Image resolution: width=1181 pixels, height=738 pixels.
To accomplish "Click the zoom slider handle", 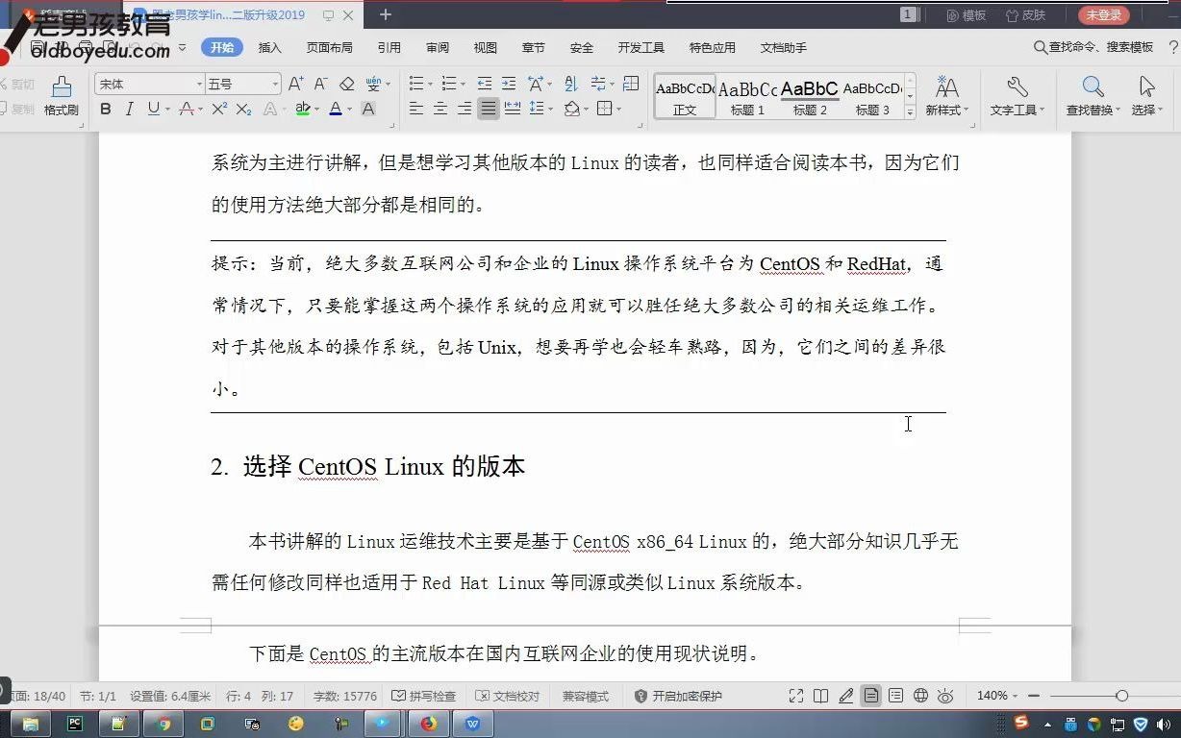I will pos(1121,695).
